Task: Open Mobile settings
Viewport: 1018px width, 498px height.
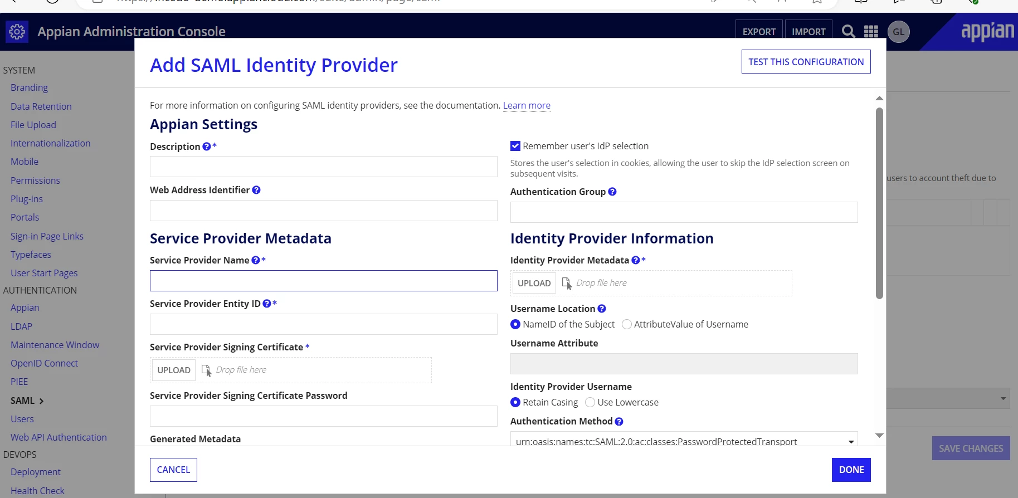Action: click(x=25, y=162)
